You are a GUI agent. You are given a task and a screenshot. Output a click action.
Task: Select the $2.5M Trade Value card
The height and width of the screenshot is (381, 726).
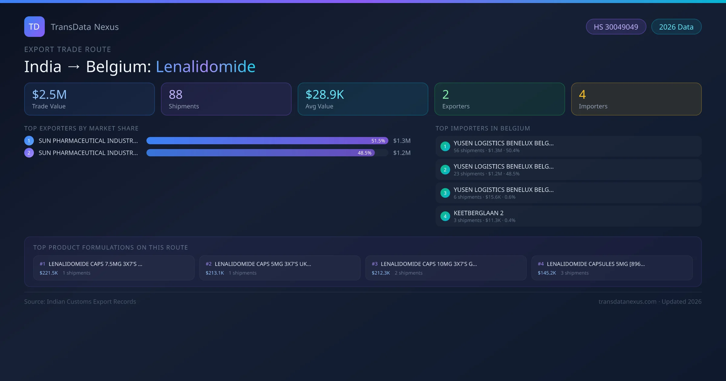[x=90, y=99]
